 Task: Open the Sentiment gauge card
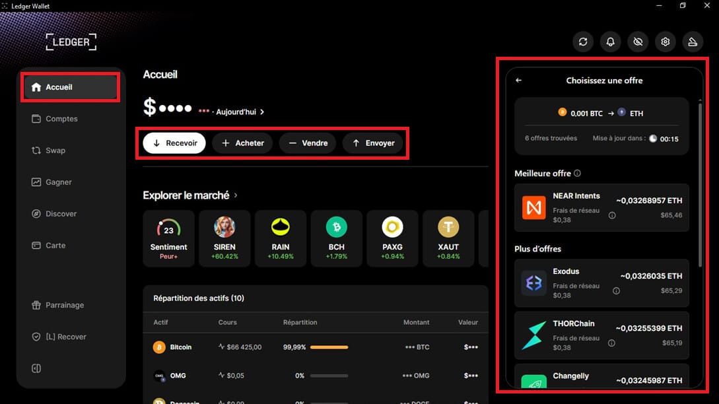[168, 238]
